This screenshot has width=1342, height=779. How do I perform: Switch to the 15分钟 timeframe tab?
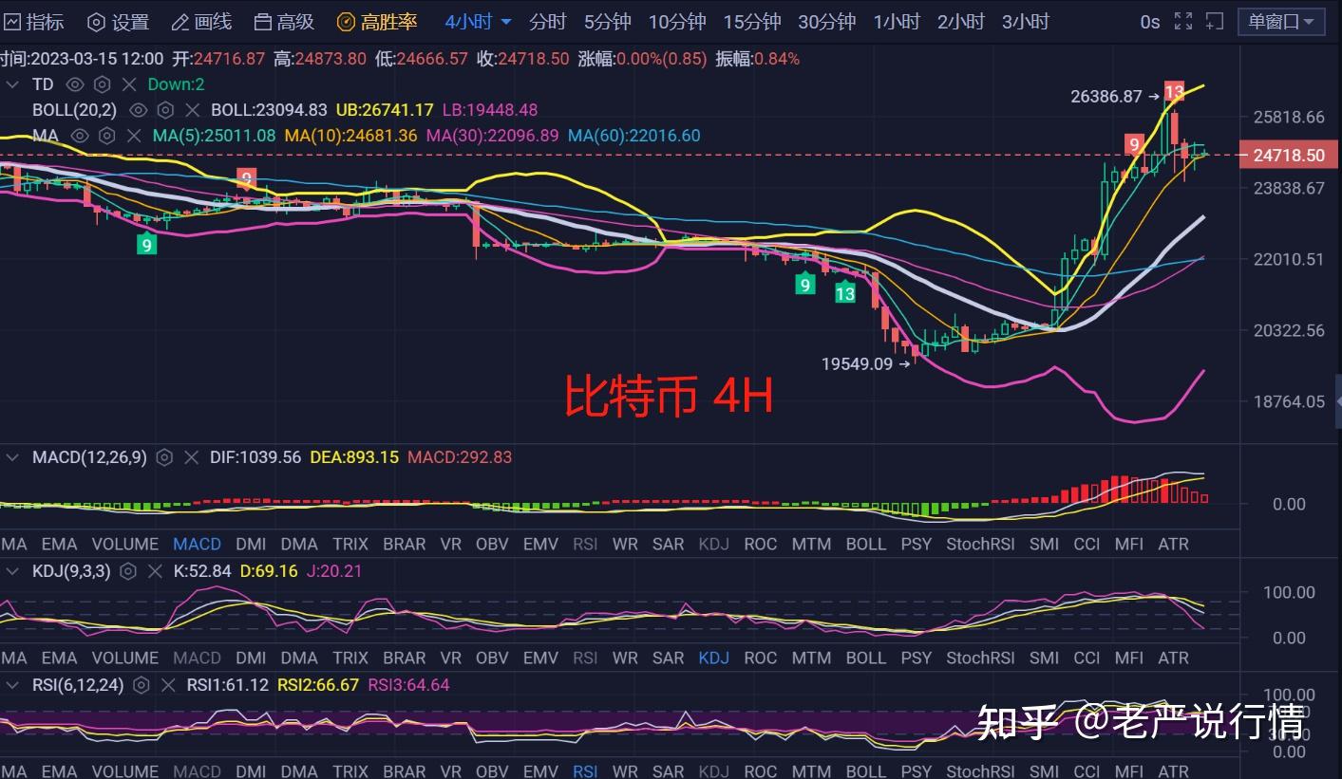tap(751, 20)
